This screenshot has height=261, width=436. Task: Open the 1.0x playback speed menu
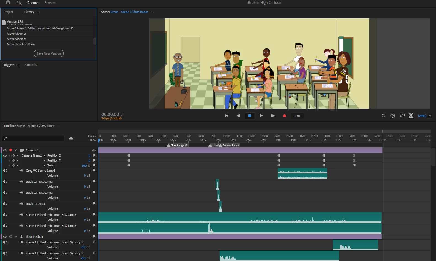(298, 116)
